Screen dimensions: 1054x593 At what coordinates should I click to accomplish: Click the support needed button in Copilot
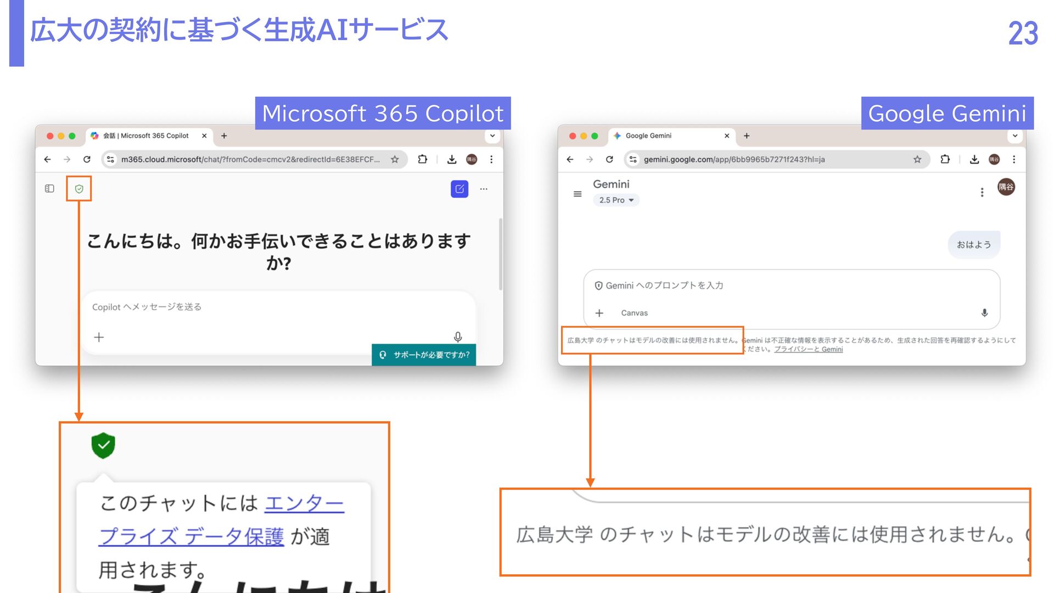(424, 355)
